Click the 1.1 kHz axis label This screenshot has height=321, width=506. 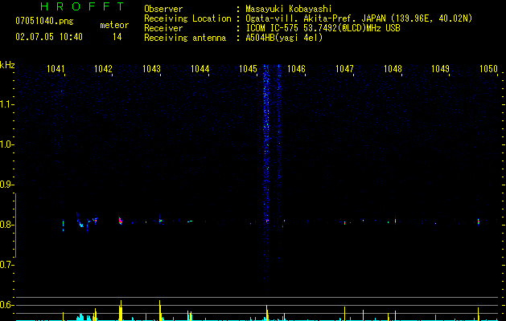(x=6, y=104)
